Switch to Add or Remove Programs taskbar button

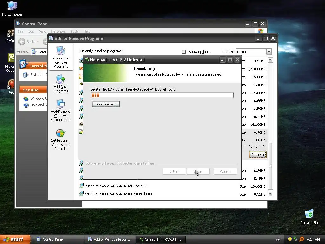[x=109, y=239]
